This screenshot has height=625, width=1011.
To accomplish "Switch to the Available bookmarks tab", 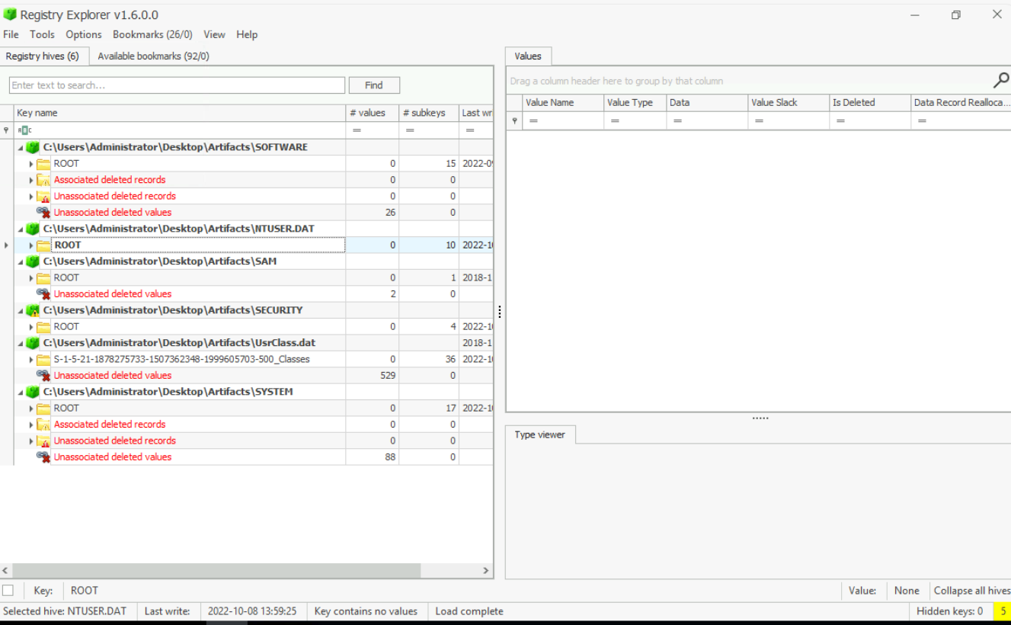I will (153, 56).
